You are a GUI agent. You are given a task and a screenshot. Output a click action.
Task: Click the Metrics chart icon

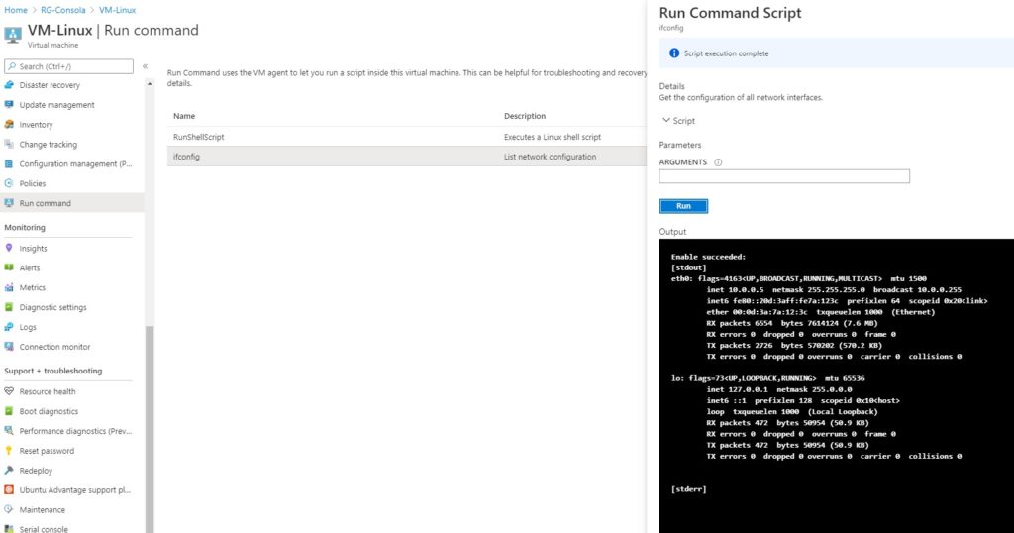pos(9,287)
